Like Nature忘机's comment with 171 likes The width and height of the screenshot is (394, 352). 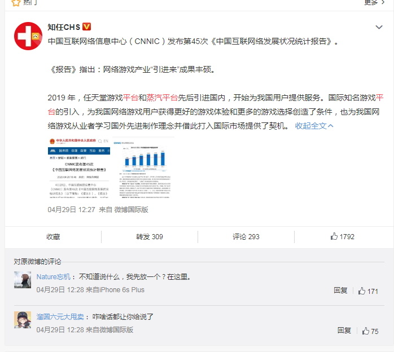[368, 291]
